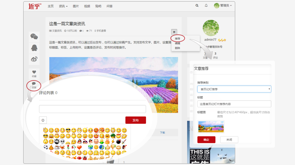This screenshot has height=165, width=295.
Task: Insert the birthday cake emoji
Action: coord(108,141)
